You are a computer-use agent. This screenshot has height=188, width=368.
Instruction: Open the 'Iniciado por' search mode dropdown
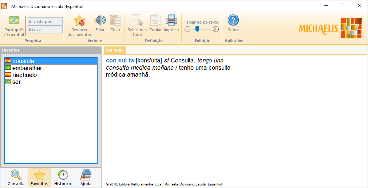(x=45, y=21)
